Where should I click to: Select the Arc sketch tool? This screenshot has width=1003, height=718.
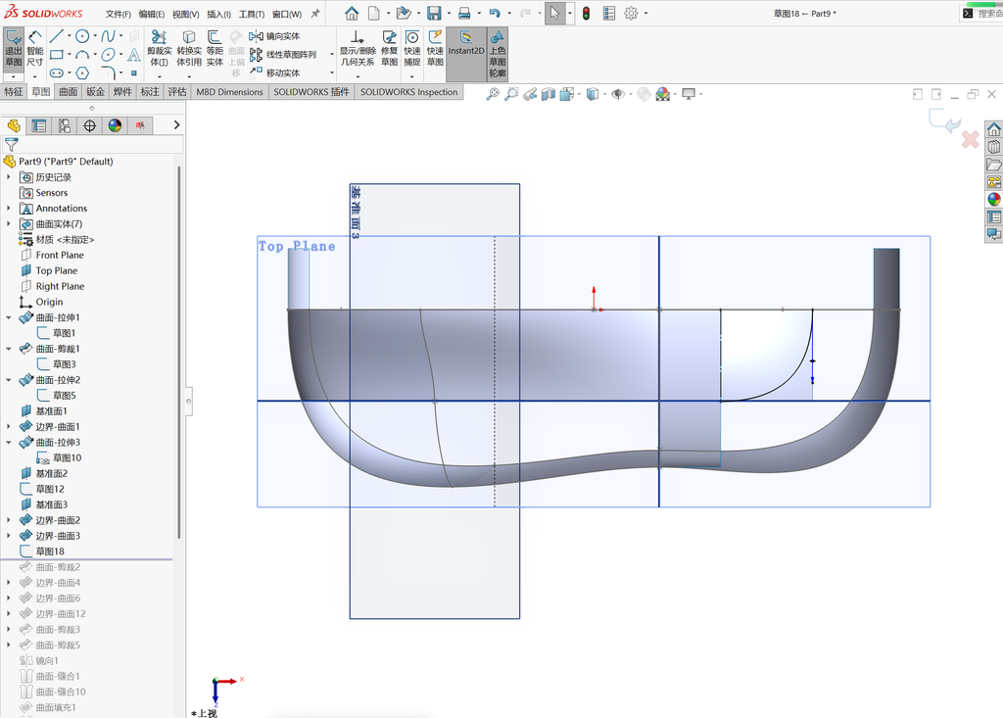tap(82, 55)
